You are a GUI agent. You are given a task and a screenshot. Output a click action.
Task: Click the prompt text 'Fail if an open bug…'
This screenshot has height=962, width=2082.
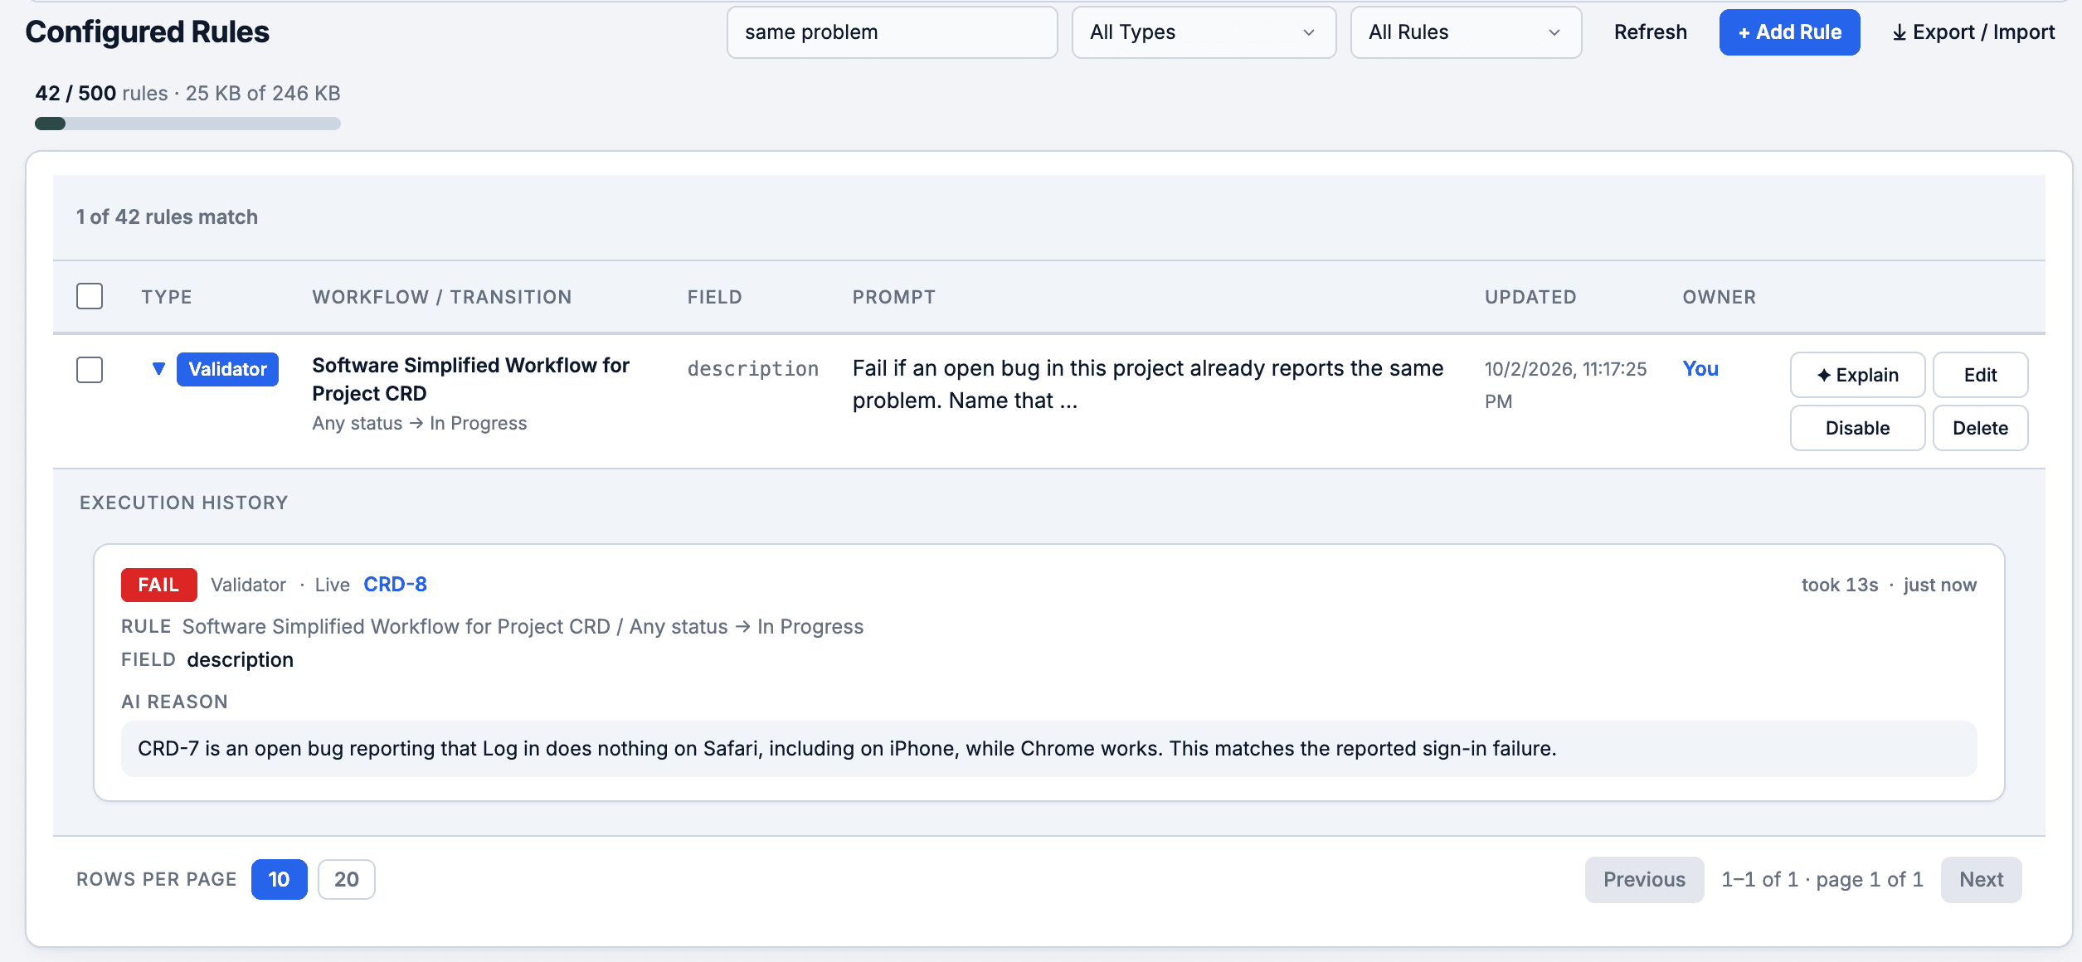tap(1148, 385)
